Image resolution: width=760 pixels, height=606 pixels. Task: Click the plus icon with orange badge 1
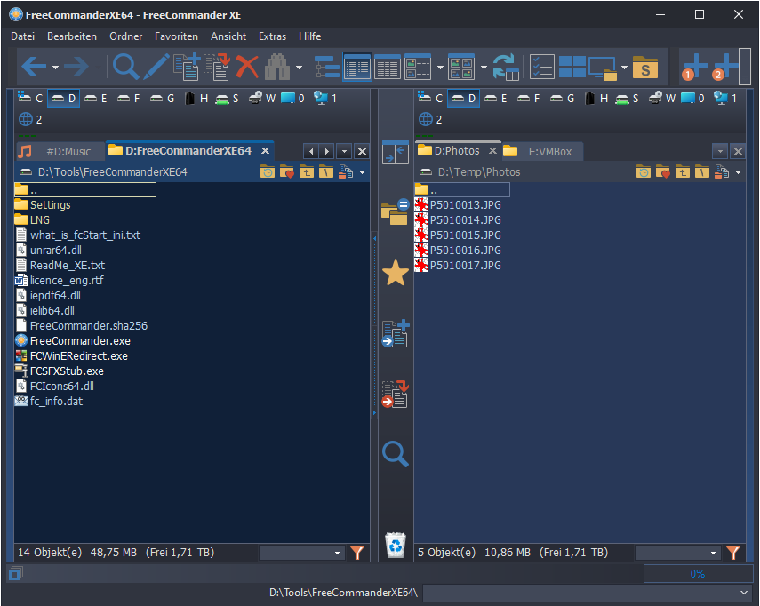693,67
